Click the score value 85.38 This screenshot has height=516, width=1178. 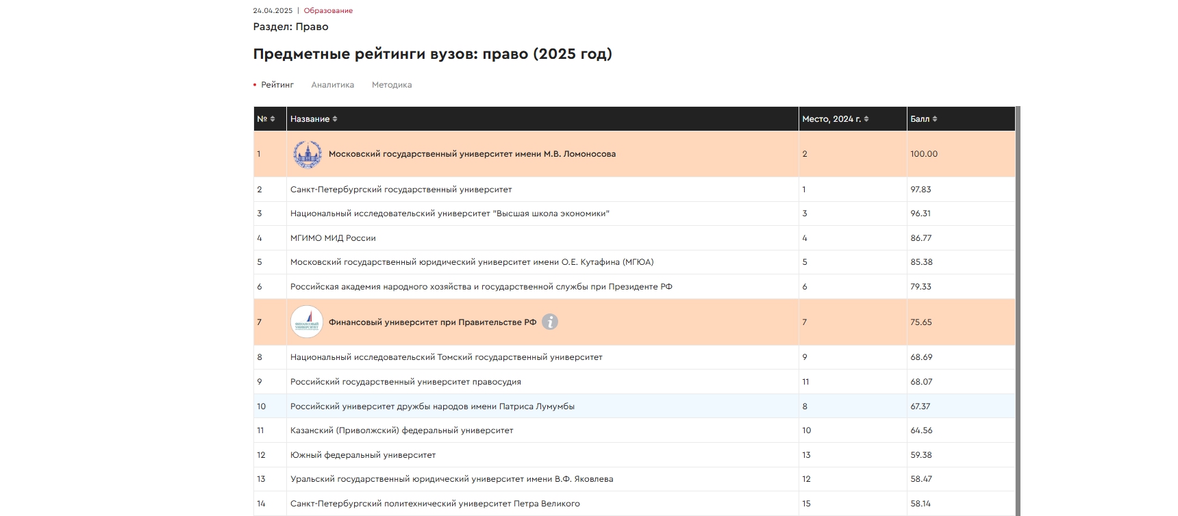click(922, 262)
